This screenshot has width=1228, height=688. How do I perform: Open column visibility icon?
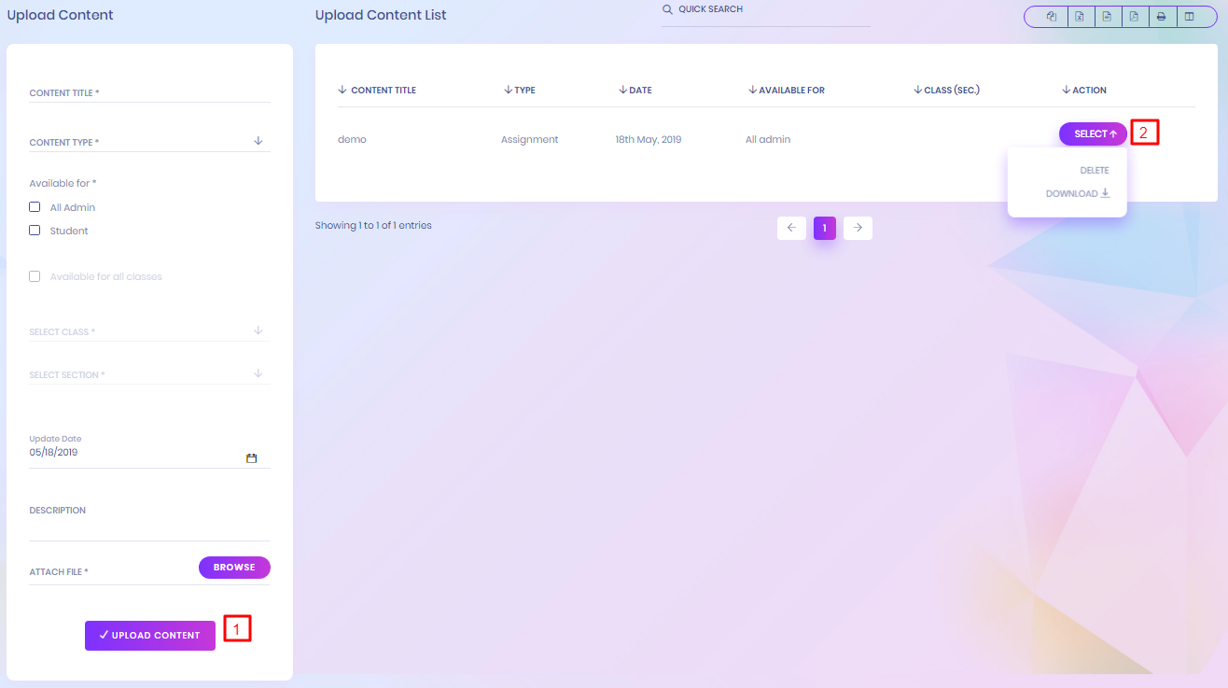[x=1189, y=17]
